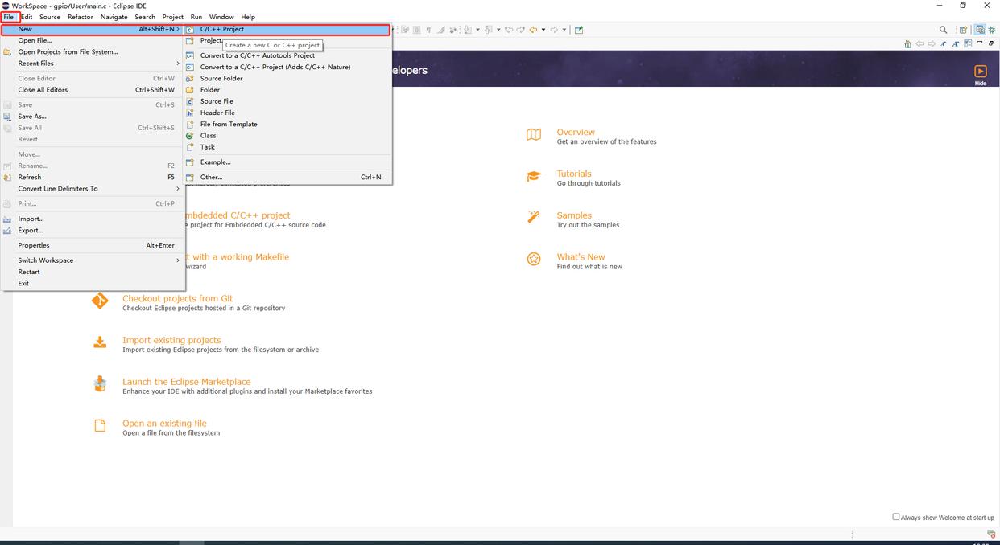Choose Class from the New submenu
The height and width of the screenshot is (545, 1000).
coord(287,136)
